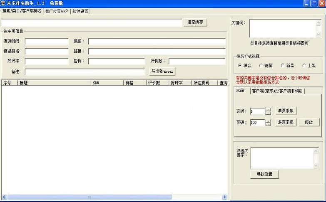This screenshot has width=326, height=202.
Task: Select the 新品 radio button
Action: [x=283, y=65]
